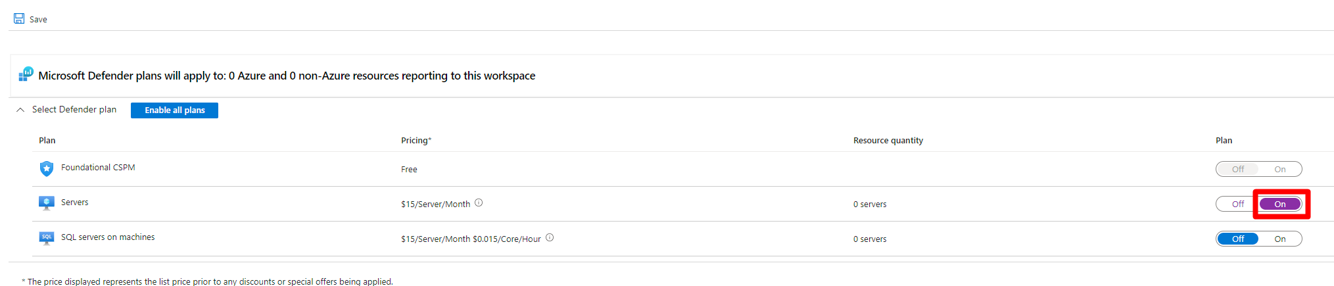The width and height of the screenshot is (1334, 286).
Task: Switch the Servers plan to Off
Action: click(x=1237, y=204)
